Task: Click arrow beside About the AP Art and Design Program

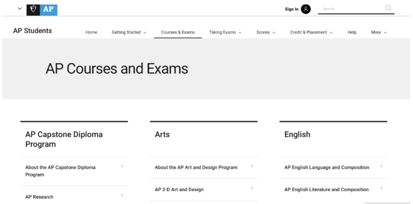Action: [252, 166]
